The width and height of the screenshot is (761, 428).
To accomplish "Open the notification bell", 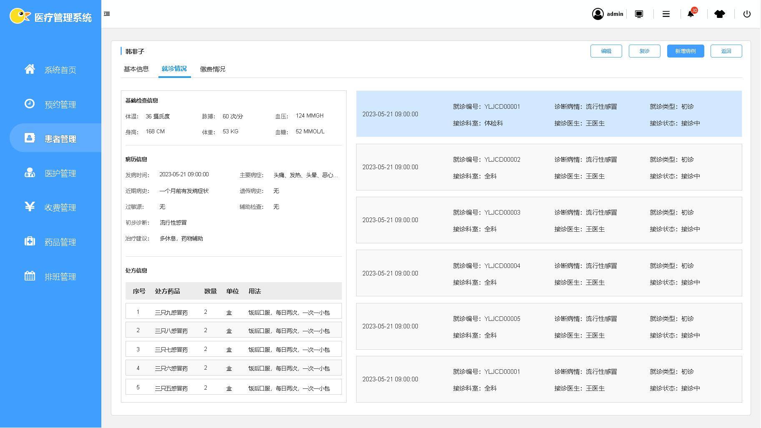I will 691,14.
